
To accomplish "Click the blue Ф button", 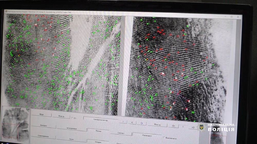I will pyautogui.click(x=142, y=123).
